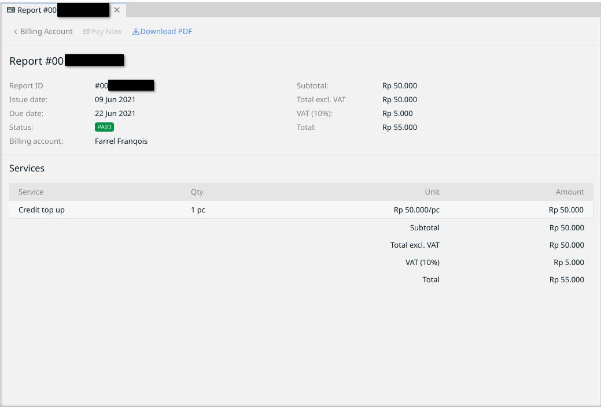
Task: Select the Credit top up service row
Action: 301,210
